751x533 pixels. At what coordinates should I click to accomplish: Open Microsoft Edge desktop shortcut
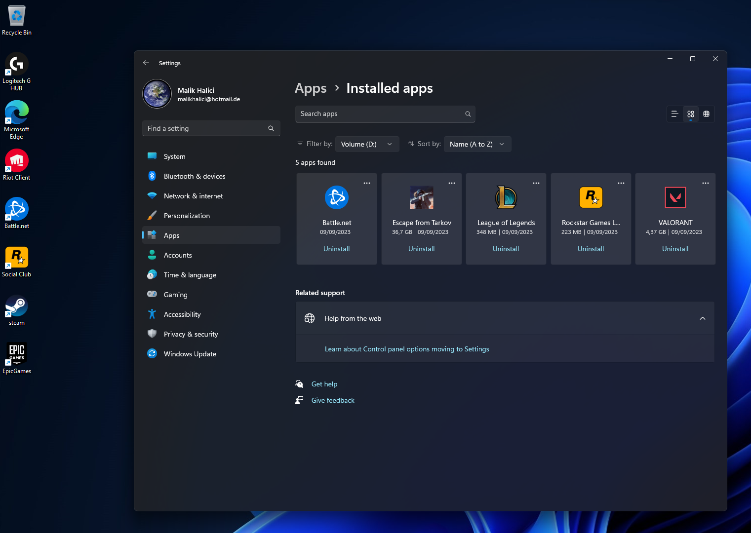pyautogui.click(x=17, y=120)
